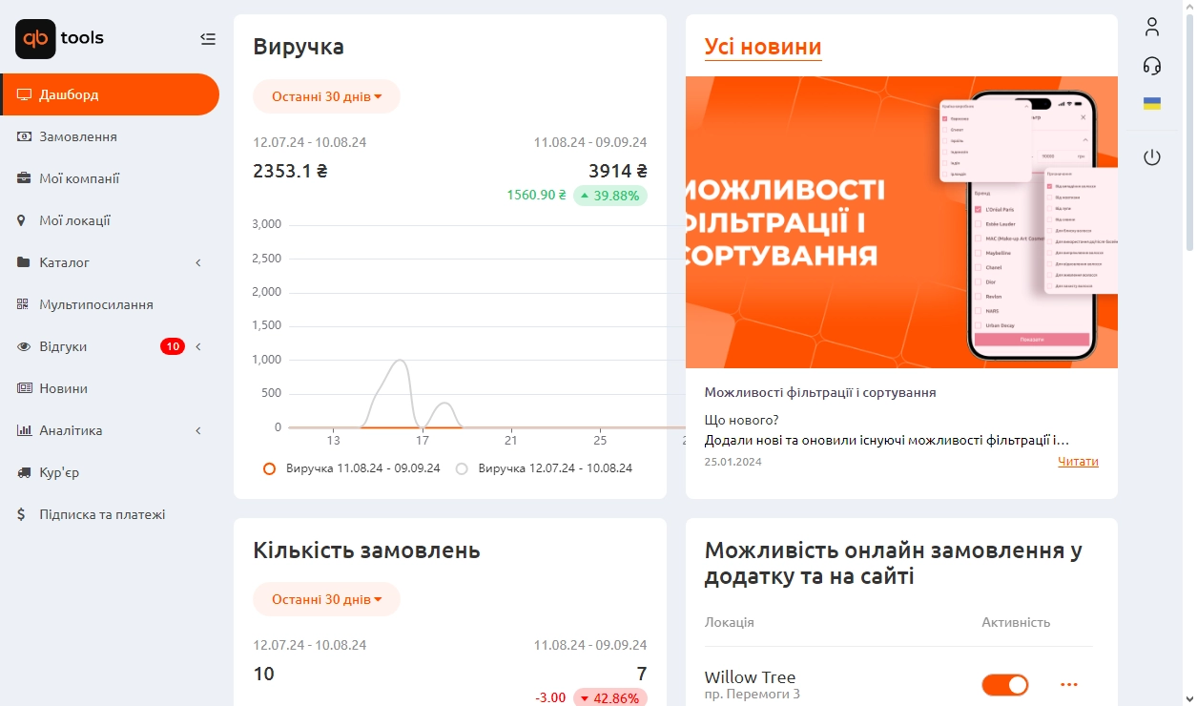1197x706 pixels.
Task: Click the Ukrainian flag language icon
Action: [x=1152, y=103]
